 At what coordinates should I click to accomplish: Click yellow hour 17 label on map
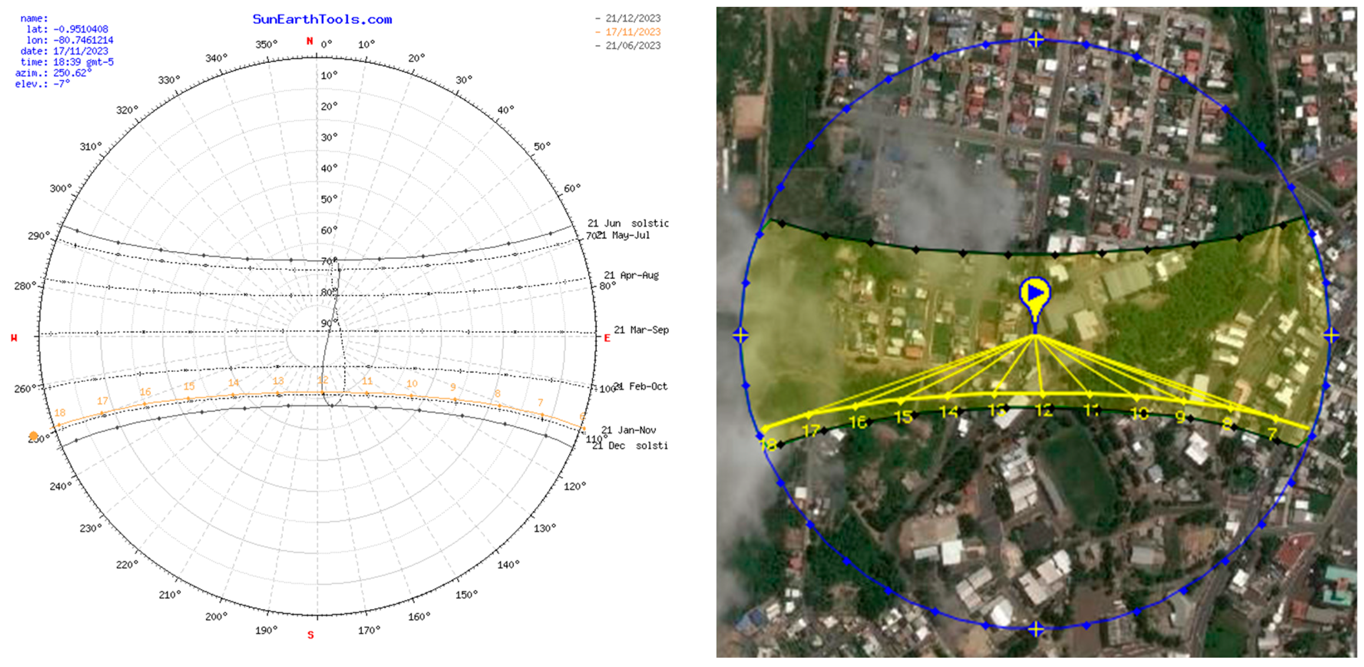click(x=811, y=431)
